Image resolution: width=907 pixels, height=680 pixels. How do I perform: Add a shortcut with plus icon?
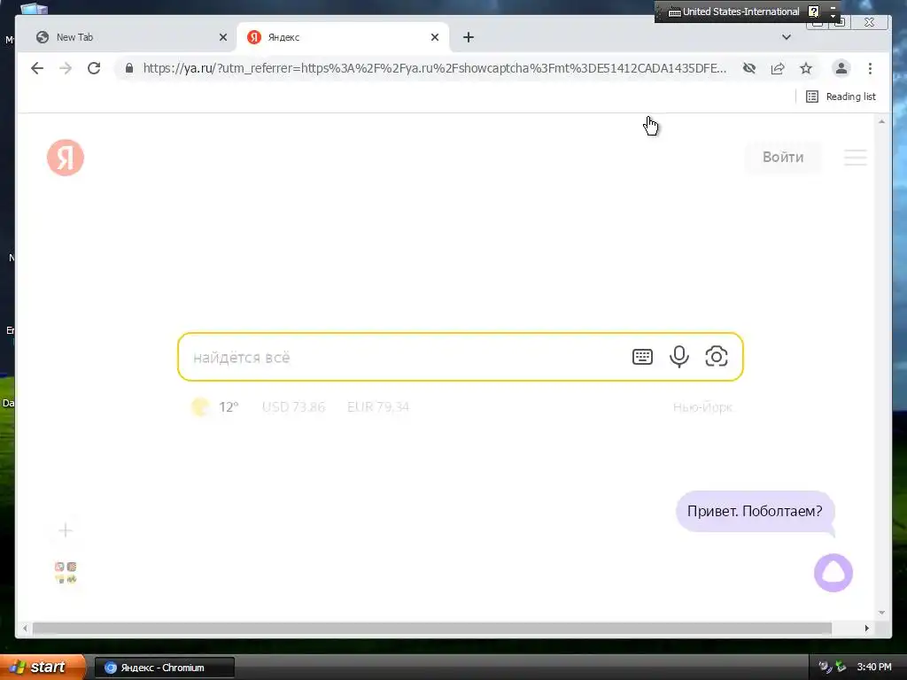tap(66, 530)
